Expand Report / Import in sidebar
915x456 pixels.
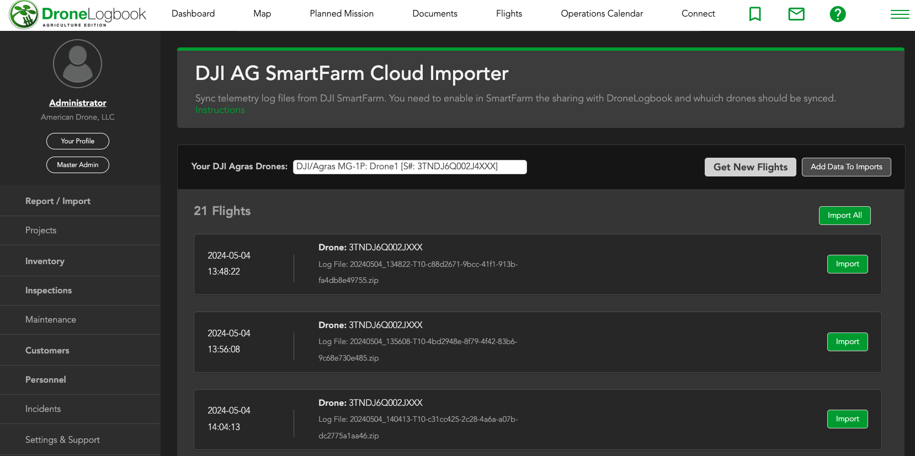pos(80,201)
